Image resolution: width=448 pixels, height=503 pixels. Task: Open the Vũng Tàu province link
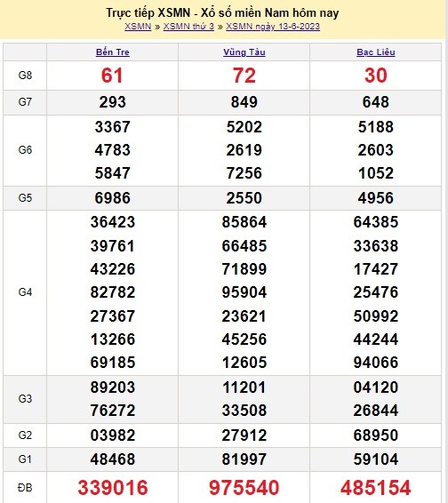[244, 52]
